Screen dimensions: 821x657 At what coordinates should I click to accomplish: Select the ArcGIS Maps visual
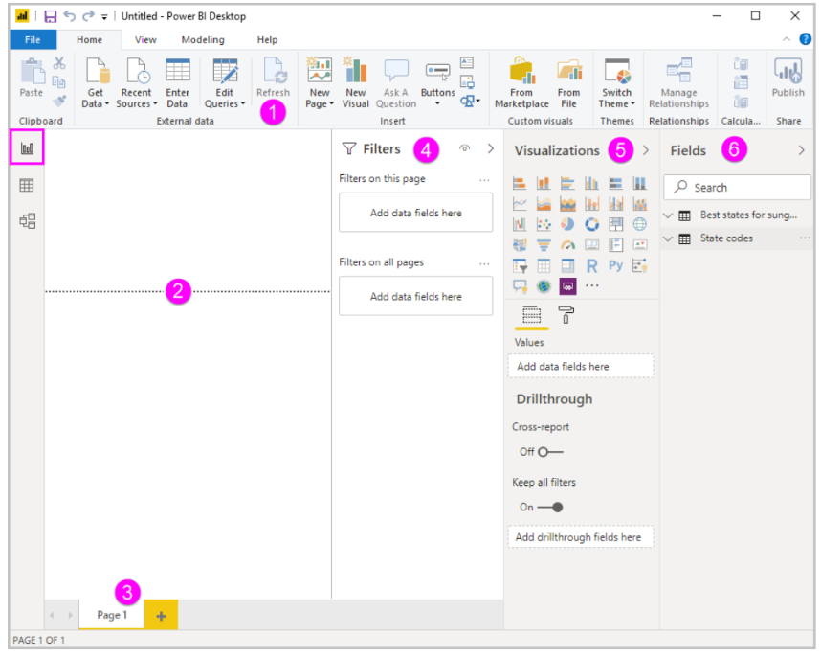coord(544,286)
